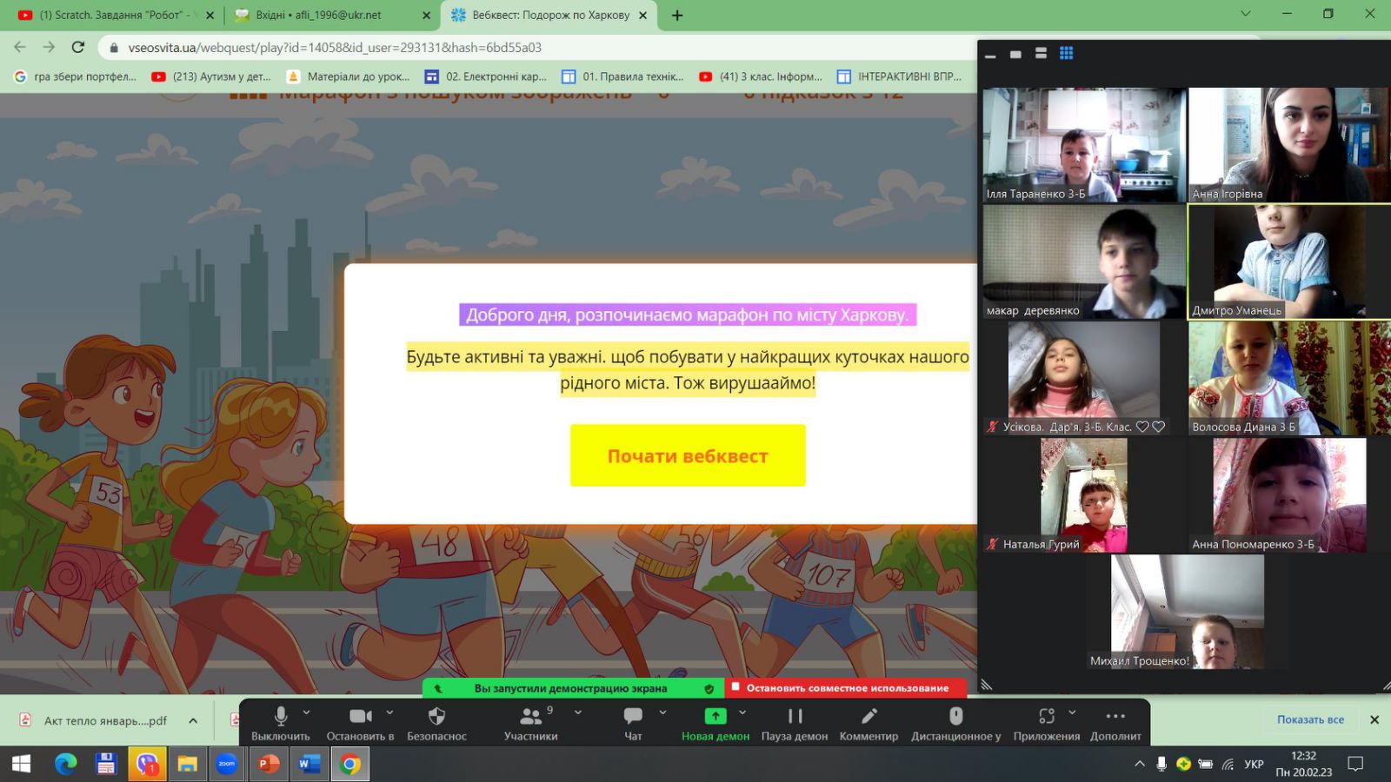
Task: Pause the screen share demonstration
Action: coord(795,716)
